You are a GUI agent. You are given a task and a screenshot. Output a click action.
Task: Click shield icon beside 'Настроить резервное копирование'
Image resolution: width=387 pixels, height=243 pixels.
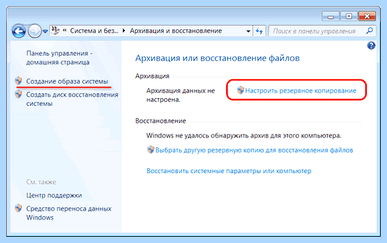[240, 90]
